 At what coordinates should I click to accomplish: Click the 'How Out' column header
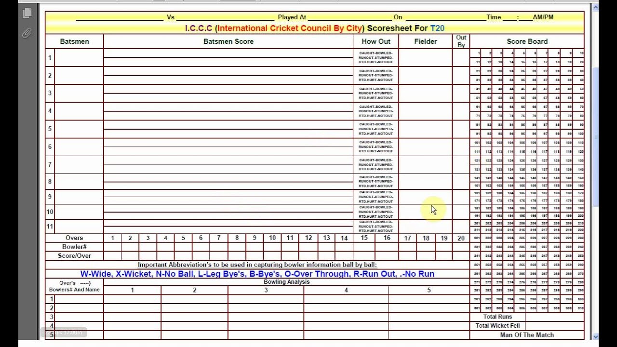[376, 41]
